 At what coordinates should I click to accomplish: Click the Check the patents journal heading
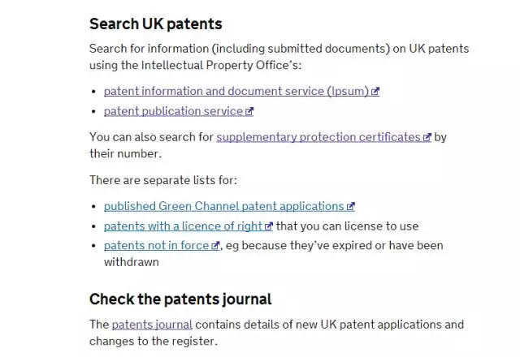point(180,299)
